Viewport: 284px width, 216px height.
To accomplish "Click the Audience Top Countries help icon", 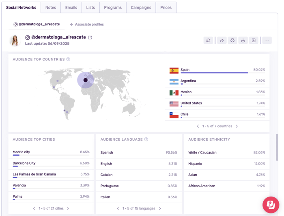I will (x=68, y=60).
